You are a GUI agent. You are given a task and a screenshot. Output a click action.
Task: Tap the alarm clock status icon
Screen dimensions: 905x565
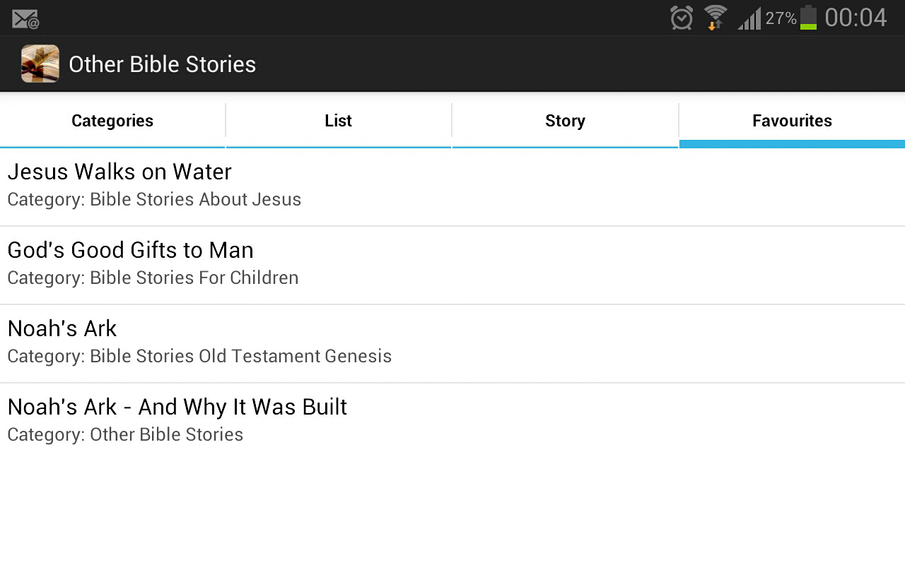tap(682, 18)
